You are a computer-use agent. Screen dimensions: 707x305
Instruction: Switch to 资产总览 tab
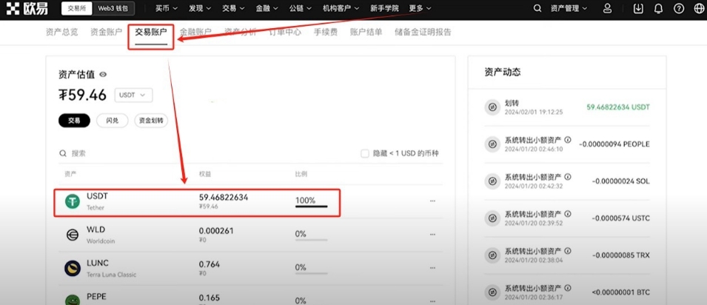click(61, 32)
